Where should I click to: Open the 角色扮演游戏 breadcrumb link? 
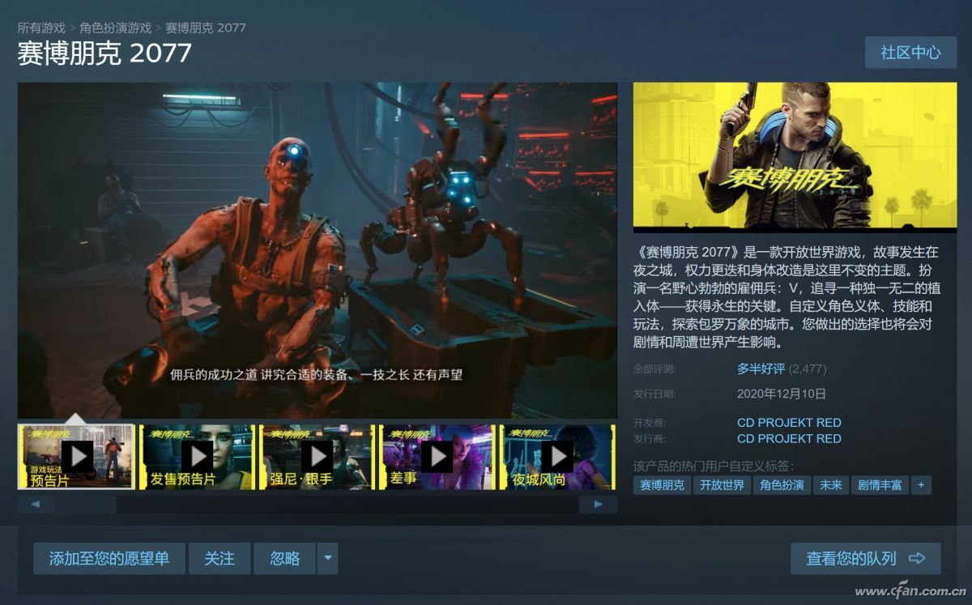115,28
